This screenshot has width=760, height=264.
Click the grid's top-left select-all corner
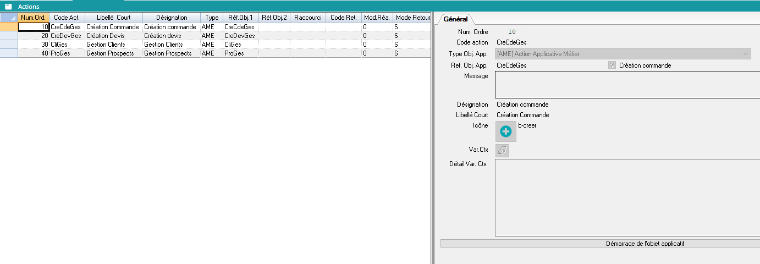(9, 18)
